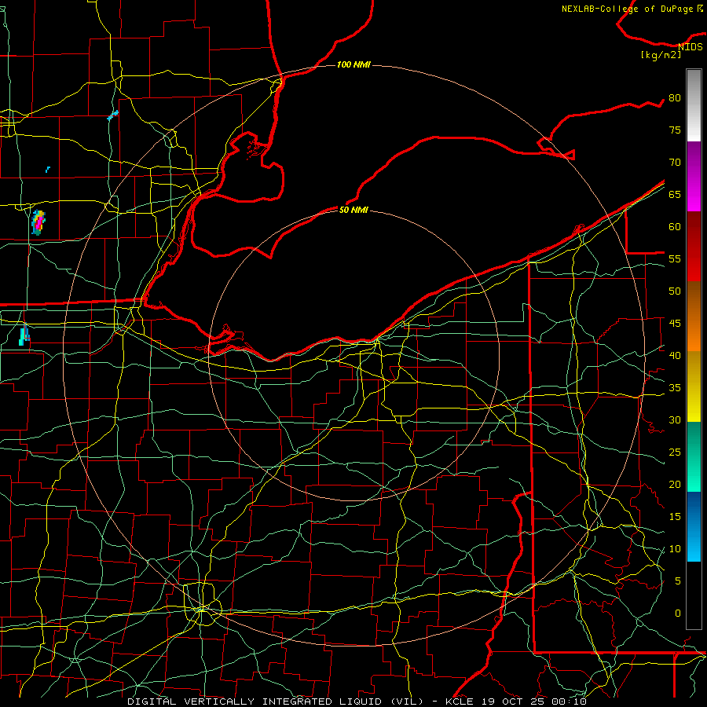Image resolution: width=707 pixels, height=707 pixels.
Task: Click the 35 value on the color scale
Action: [675, 387]
